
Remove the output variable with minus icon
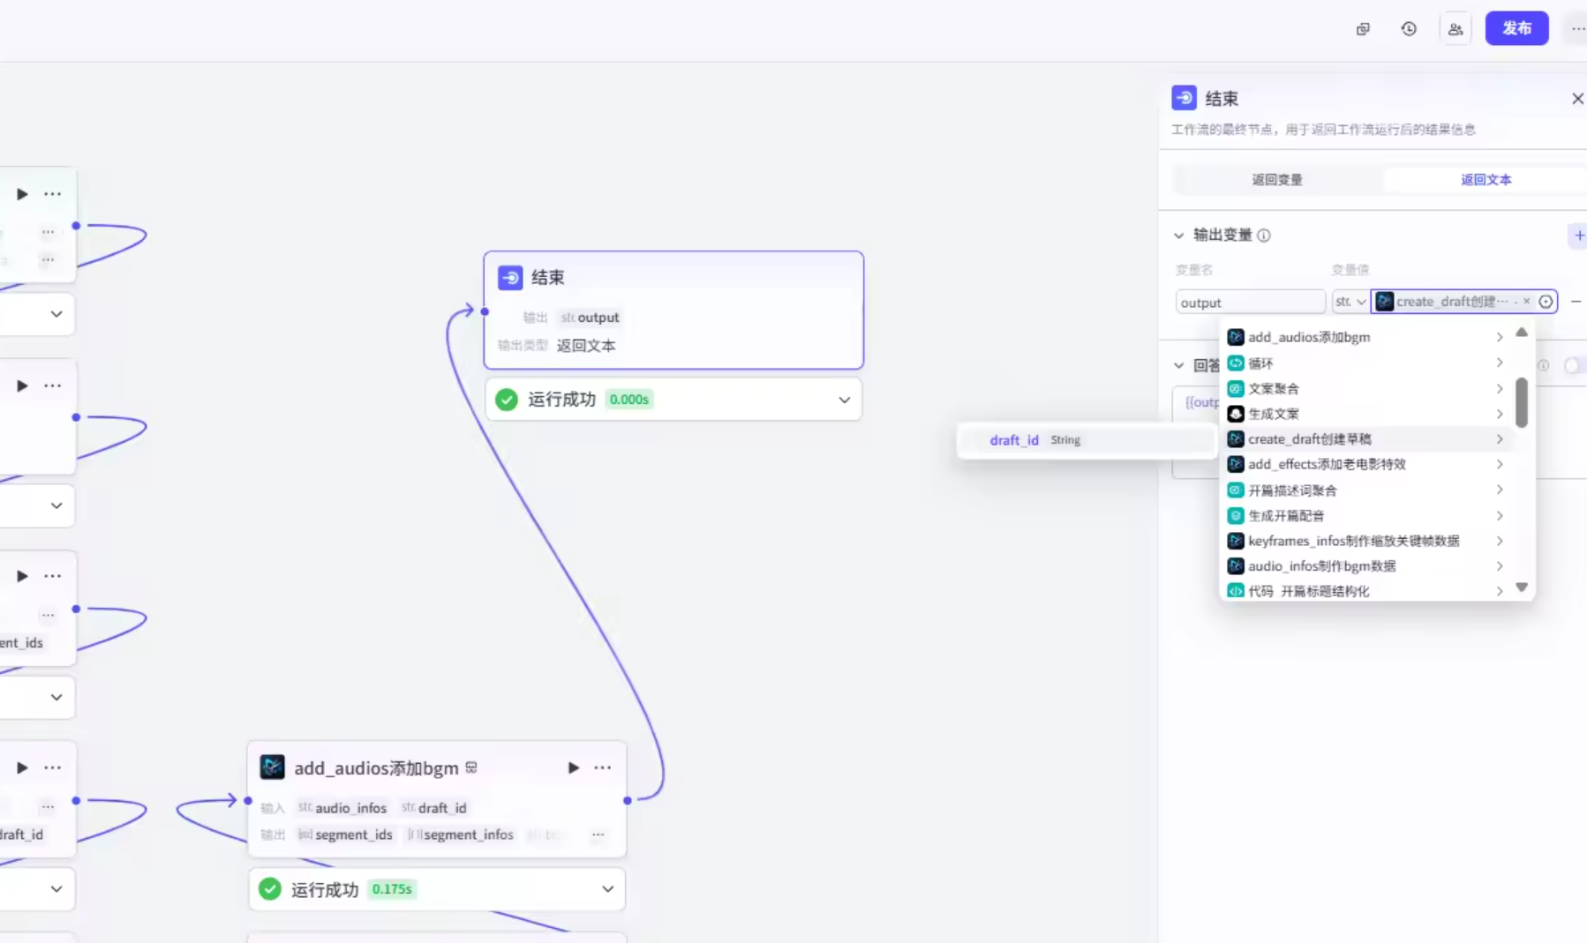click(x=1576, y=302)
